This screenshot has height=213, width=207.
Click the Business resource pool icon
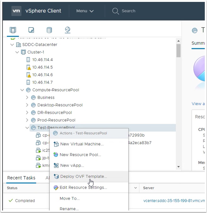(x=33, y=97)
